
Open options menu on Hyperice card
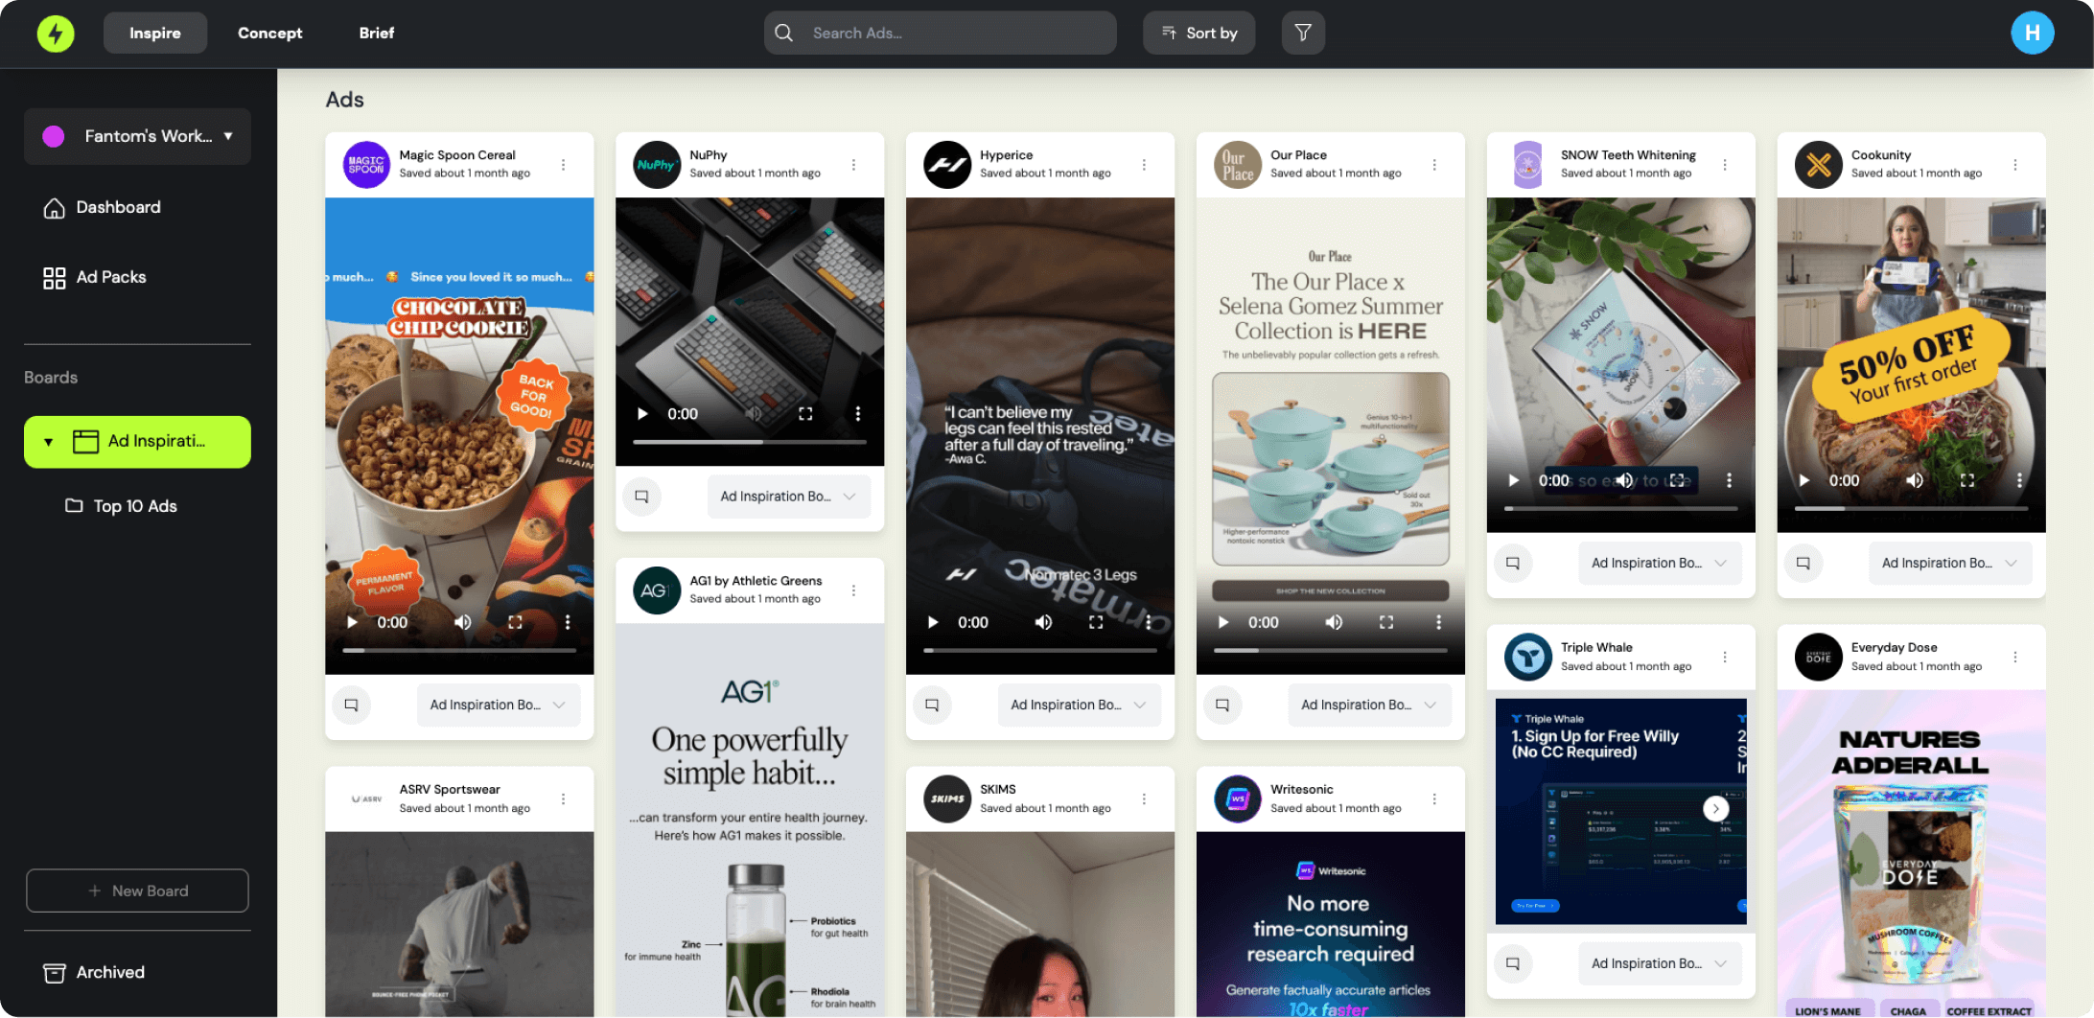click(x=1144, y=165)
